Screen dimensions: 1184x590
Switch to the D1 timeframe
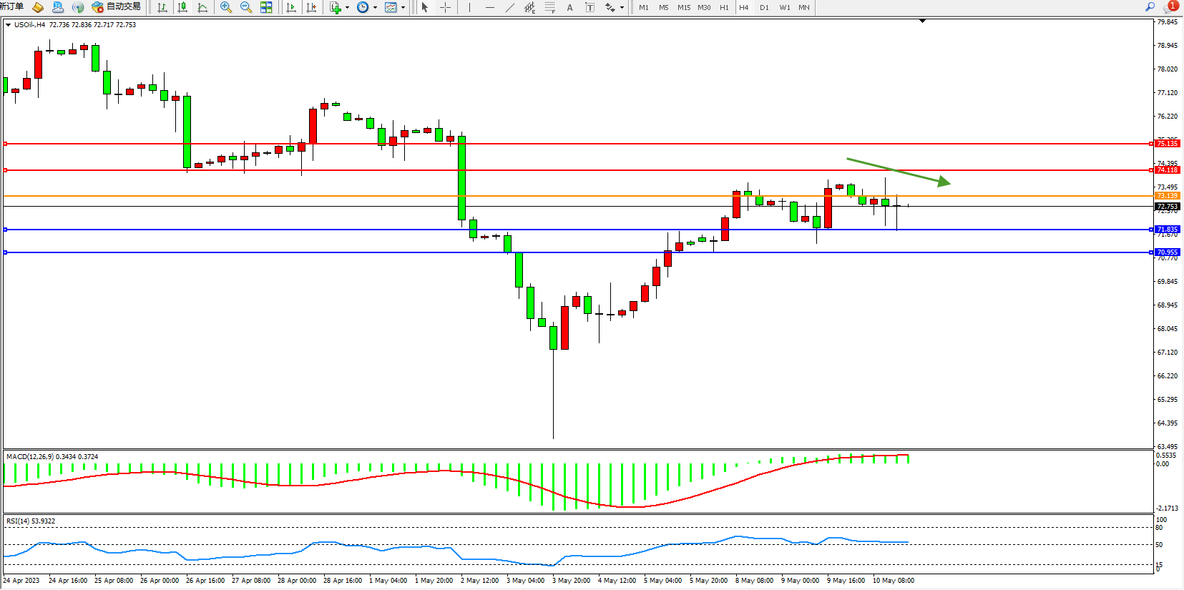pyautogui.click(x=764, y=7)
